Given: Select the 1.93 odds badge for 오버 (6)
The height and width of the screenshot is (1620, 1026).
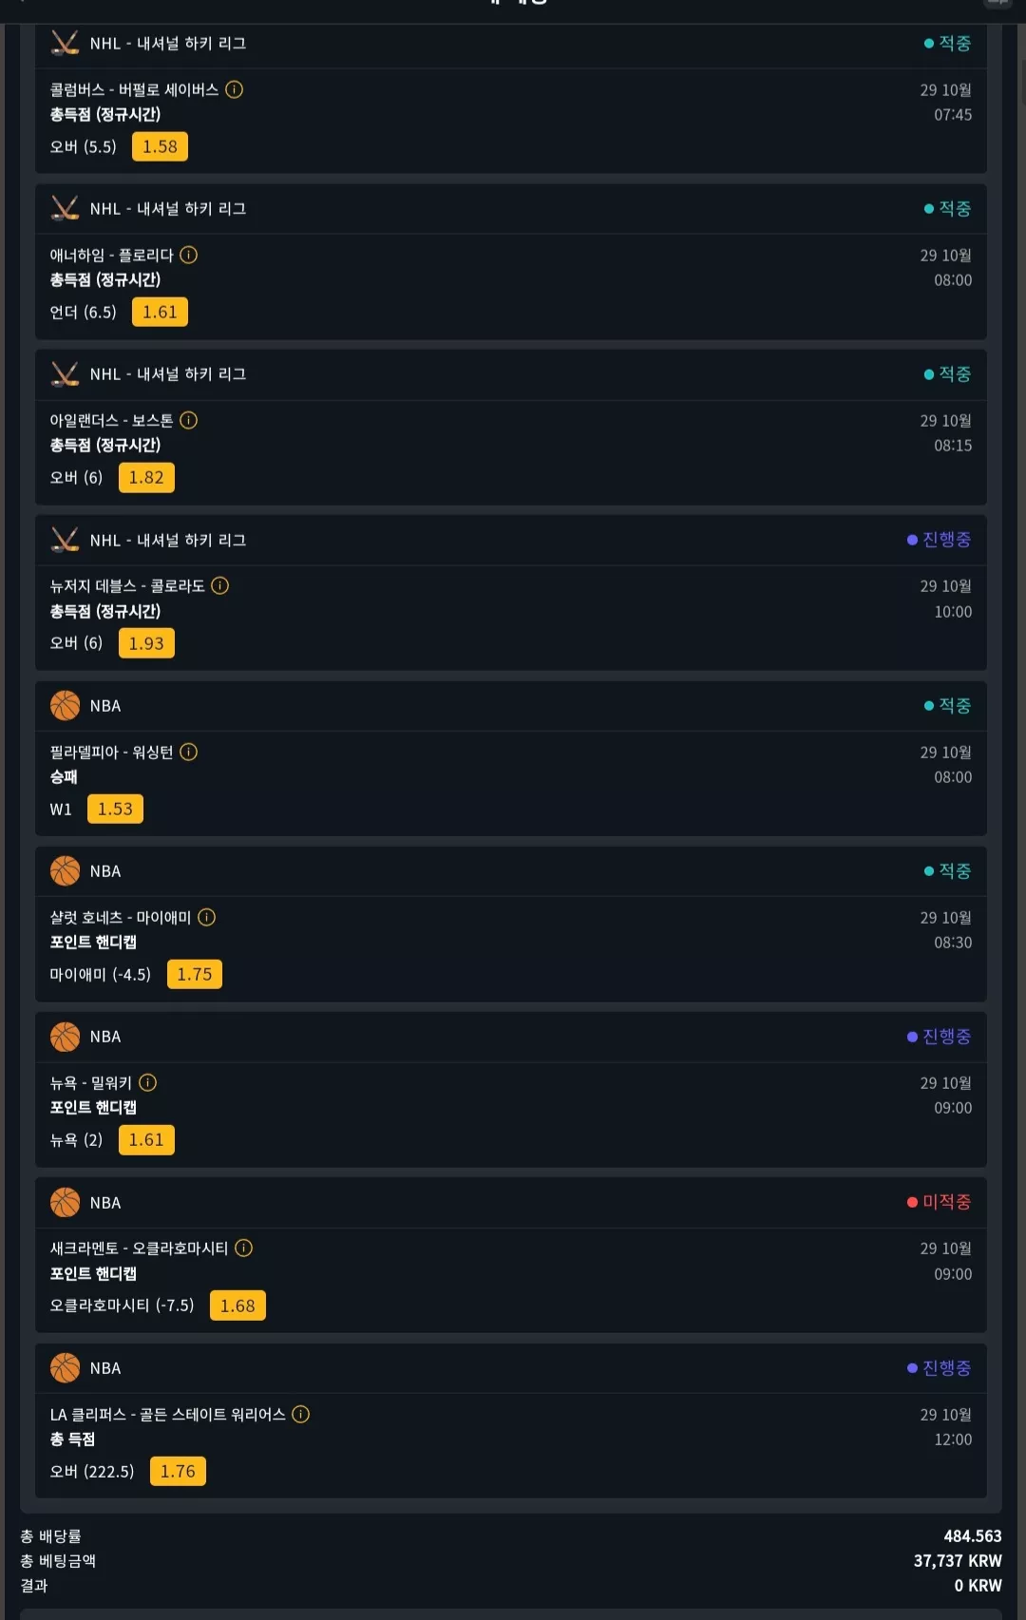Looking at the screenshot, I should coord(146,643).
